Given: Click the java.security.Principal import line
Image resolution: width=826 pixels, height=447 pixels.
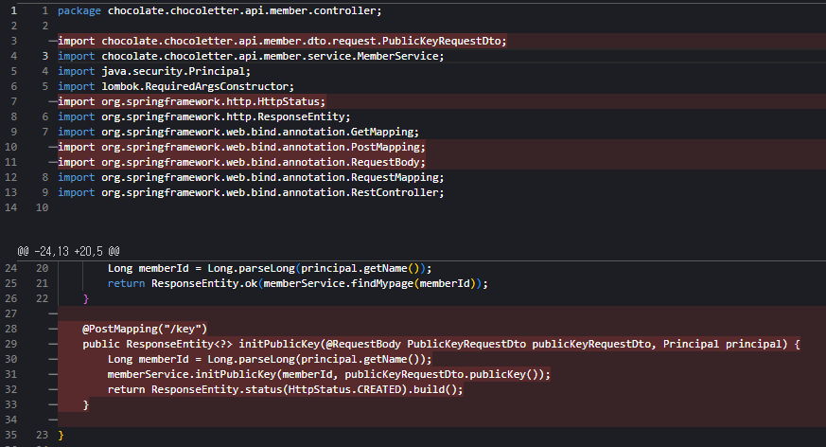Looking at the screenshot, I should (154, 72).
